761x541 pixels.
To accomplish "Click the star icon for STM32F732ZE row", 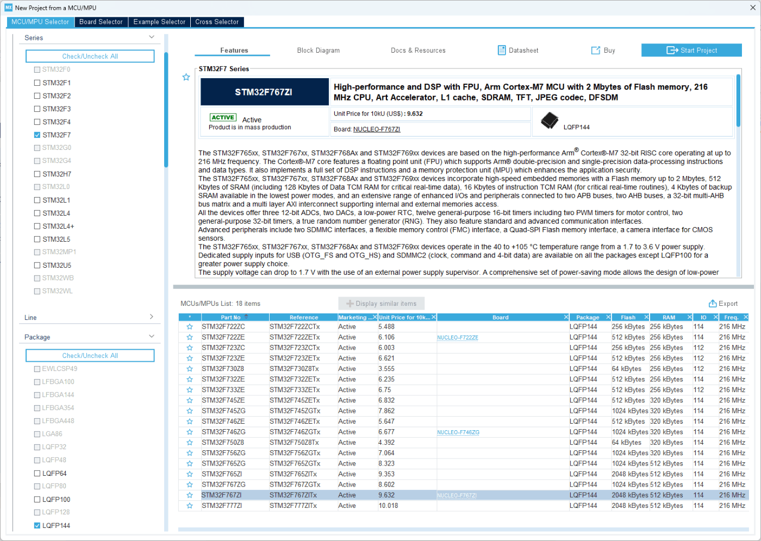I will coord(190,380).
